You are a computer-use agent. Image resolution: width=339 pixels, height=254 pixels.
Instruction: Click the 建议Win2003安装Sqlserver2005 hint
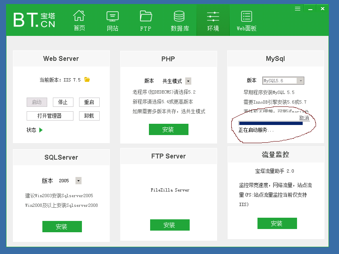click(x=59, y=196)
